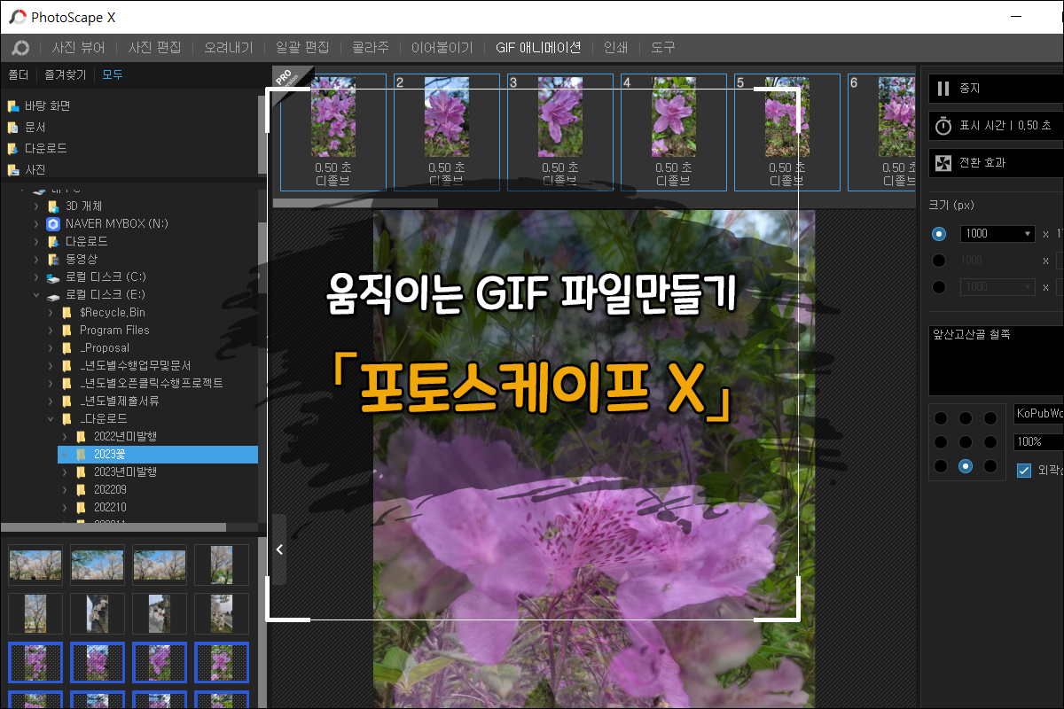Viewport: 1064px width, 709px height.
Task: Open the 이어붙이기 tab
Action: tap(442, 48)
